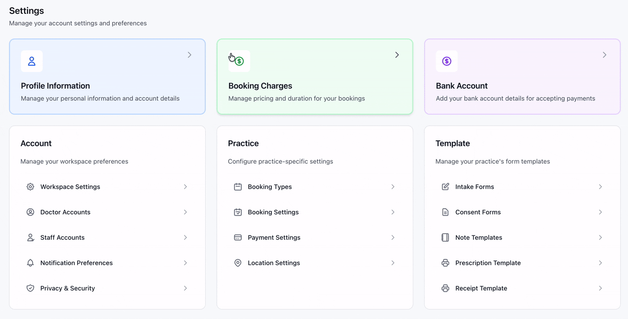The image size is (628, 319).
Task: Click the Intake Forms pencil icon
Action: click(445, 187)
